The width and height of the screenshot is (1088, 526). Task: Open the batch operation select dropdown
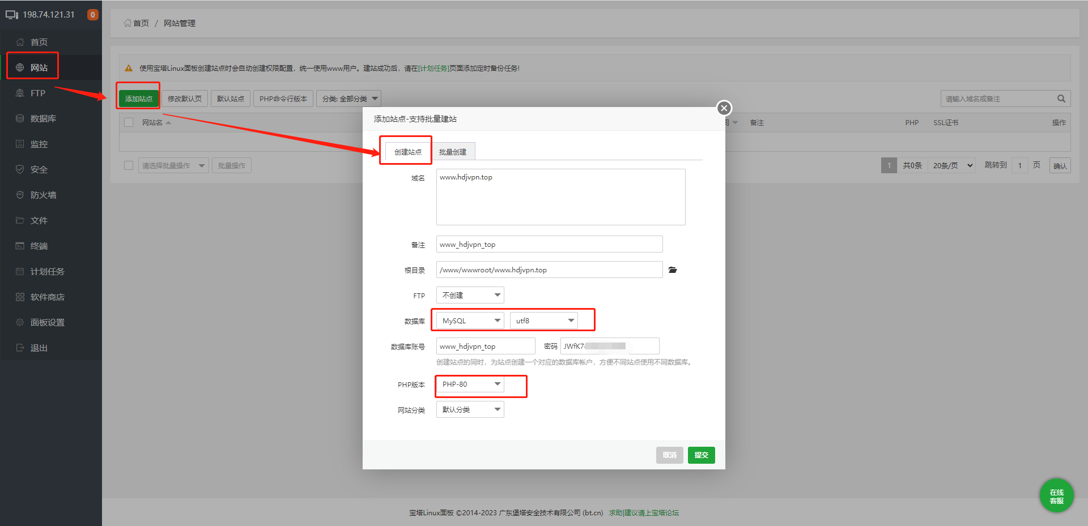click(x=173, y=165)
